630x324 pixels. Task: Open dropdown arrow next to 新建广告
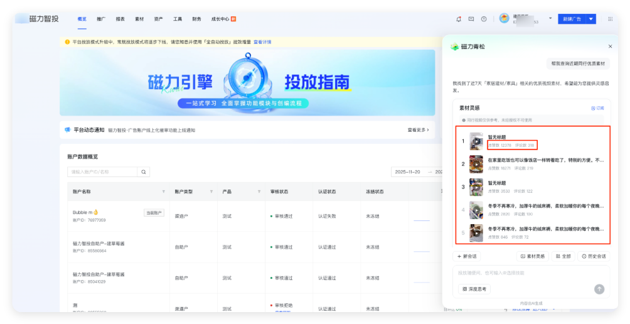[591, 19]
